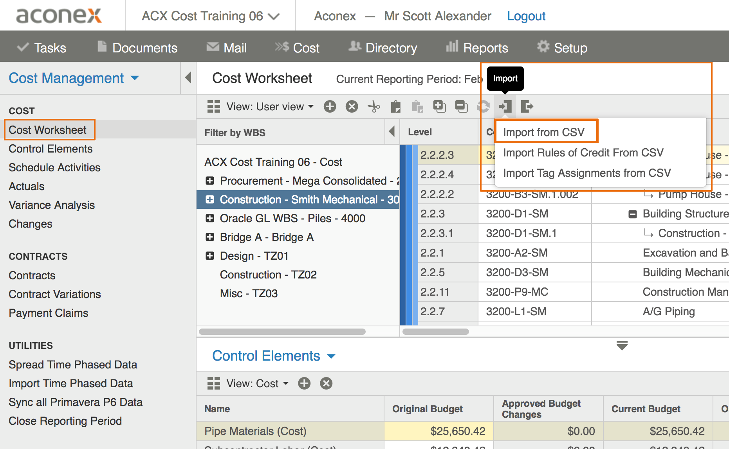The width and height of the screenshot is (729, 449).
Task: Expand Design - TZ01 node
Action: 210,256
